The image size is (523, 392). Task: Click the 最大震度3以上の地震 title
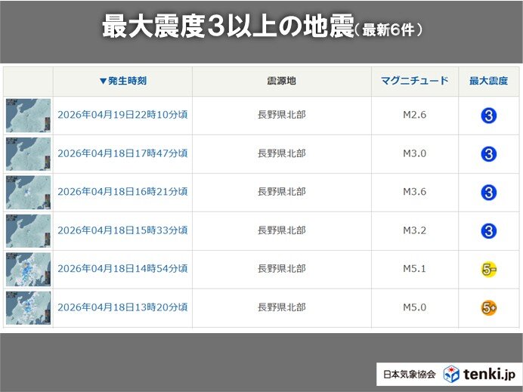(x=227, y=26)
